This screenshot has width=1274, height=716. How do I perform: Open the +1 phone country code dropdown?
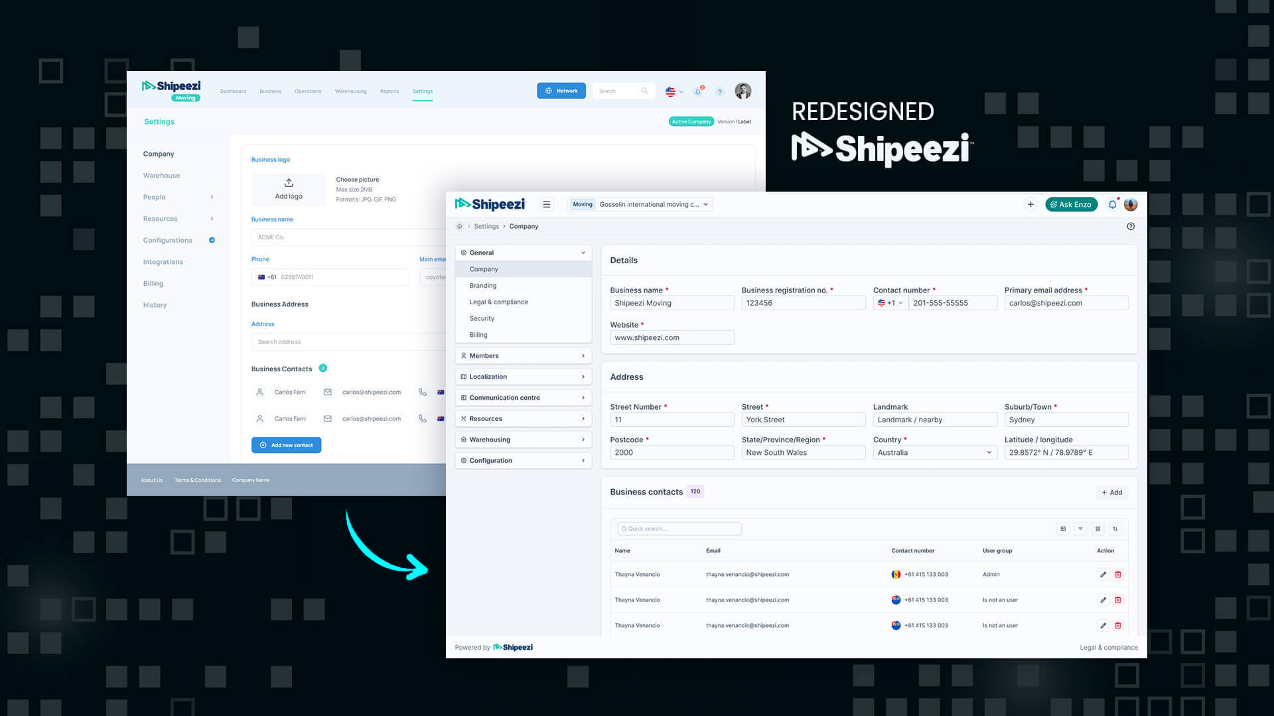890,303
